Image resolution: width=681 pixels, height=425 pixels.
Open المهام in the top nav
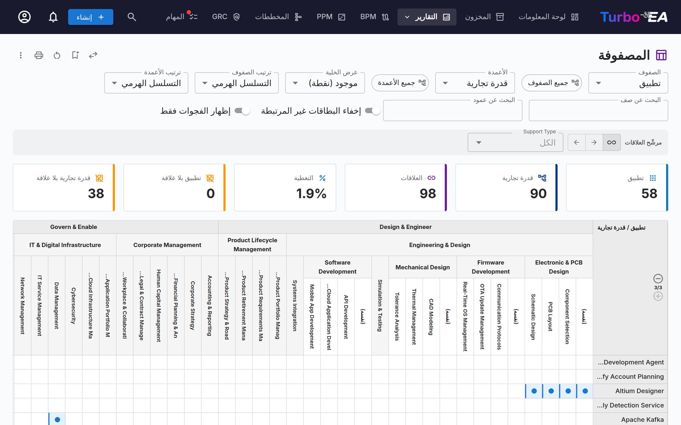click(182, 17)
